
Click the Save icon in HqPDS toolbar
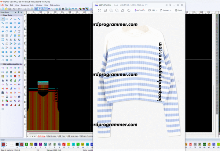[10, 9]
